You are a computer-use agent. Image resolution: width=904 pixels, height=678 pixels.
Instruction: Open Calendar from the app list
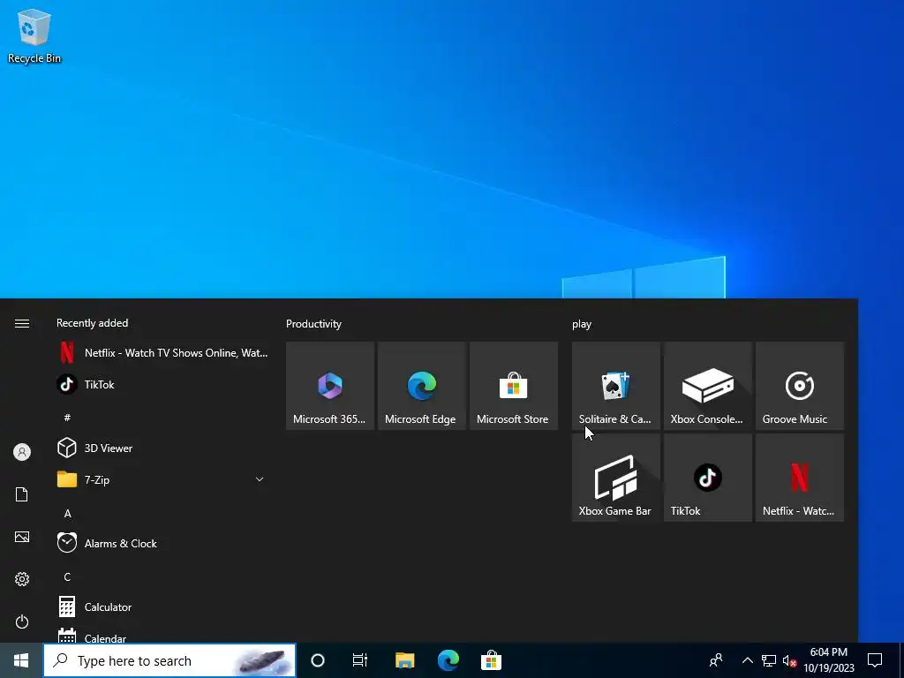[x=163, y=637]
